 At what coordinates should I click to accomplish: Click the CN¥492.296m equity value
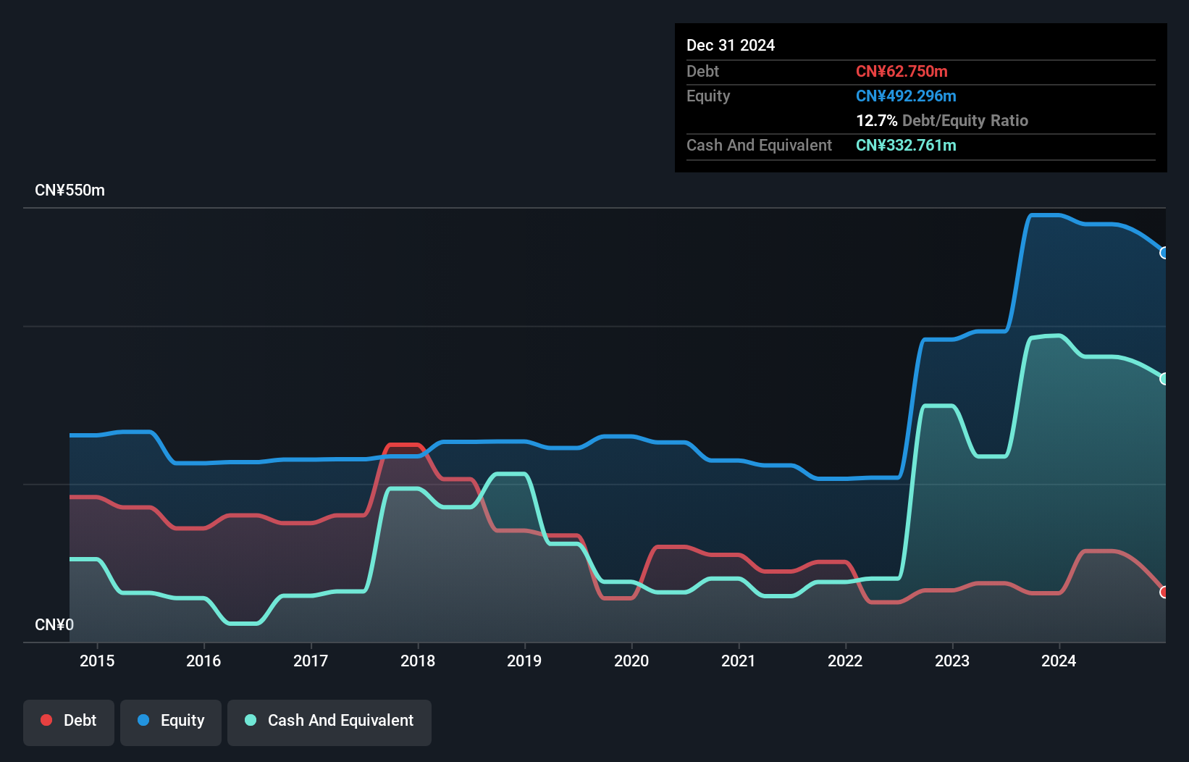click(x=906, y=96)
